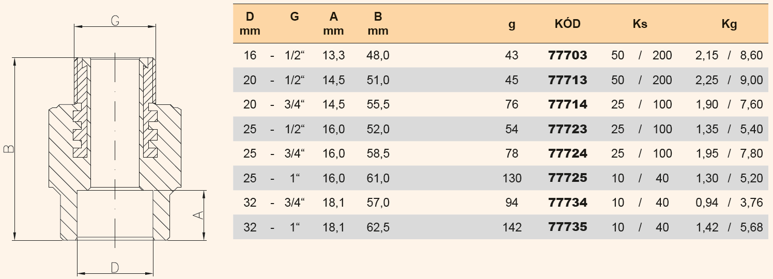The height and width of the screenshot is (279, 773).
Task: Click the Kg column header
Action: point(729,24)
